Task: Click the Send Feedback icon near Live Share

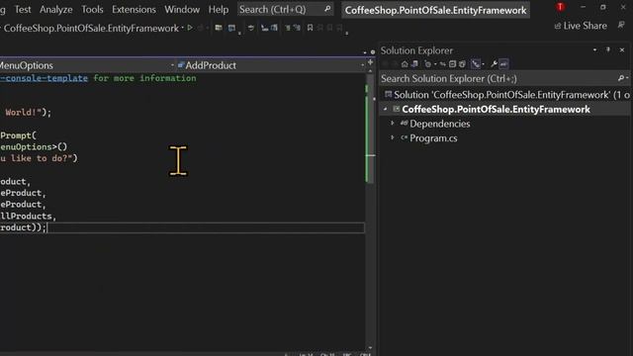Action: coord(621,26)
